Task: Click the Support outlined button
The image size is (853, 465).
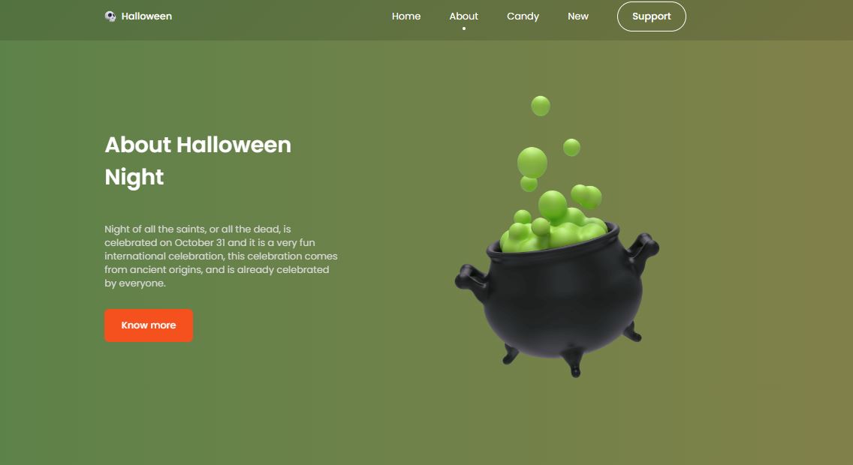Action: pyautogui.click(x=651, y=16)
